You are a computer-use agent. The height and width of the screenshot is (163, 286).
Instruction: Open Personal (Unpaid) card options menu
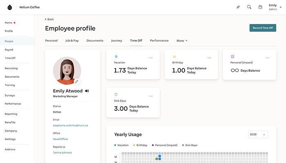pos(267,58)
